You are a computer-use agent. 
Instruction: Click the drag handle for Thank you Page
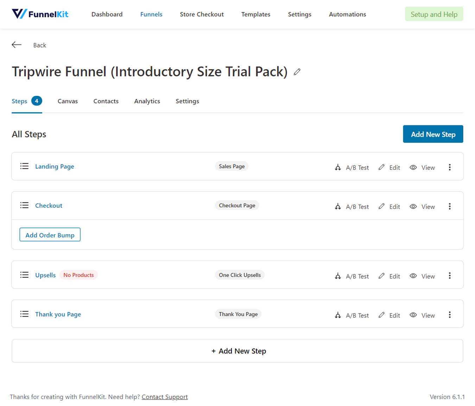(24, 314)
